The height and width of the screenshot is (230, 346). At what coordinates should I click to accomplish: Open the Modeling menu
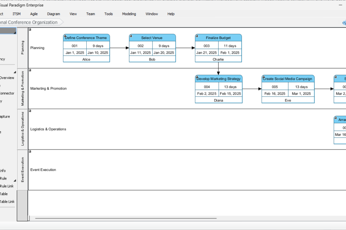point(129,14)
